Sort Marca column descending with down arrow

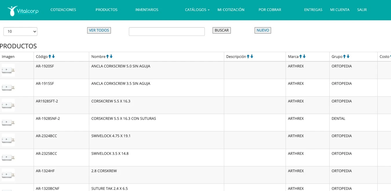click(x=304, y=56)
